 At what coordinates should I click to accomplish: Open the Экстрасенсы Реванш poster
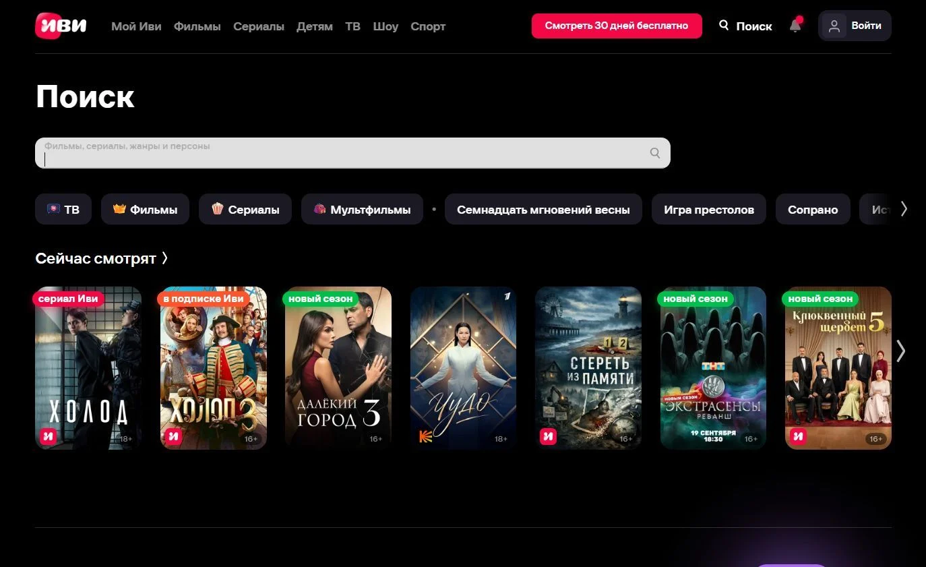click(713, 368)
